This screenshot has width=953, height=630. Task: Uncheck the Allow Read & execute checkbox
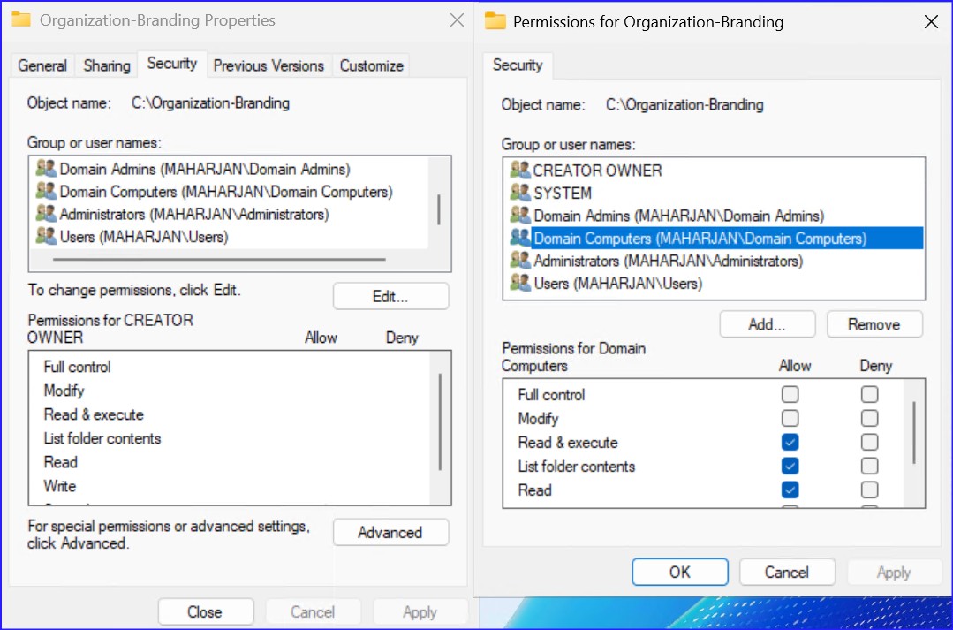(x=790, y=442)
